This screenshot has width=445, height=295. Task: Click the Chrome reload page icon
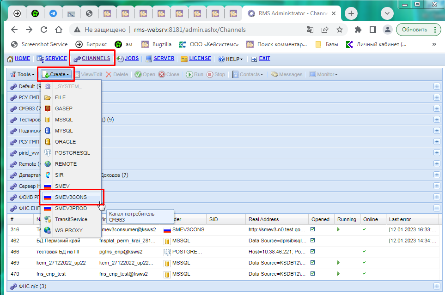[44, 30]
